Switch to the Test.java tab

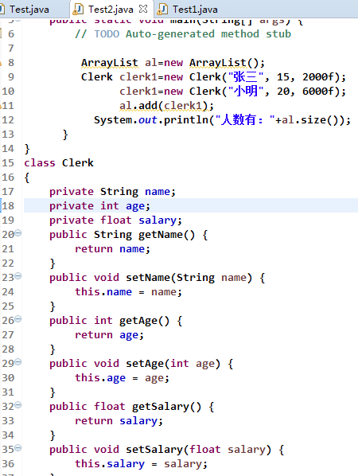pos(29,10)
